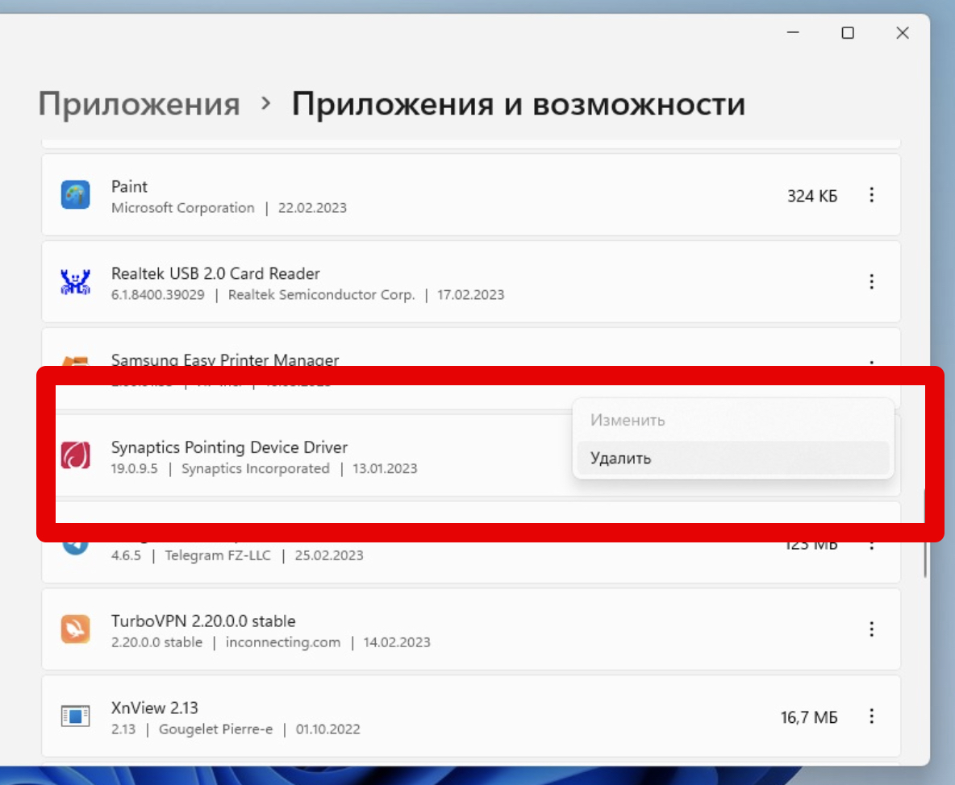Click the inconnecting.com publisher text
Screen dimensions: 955x785
283,642
